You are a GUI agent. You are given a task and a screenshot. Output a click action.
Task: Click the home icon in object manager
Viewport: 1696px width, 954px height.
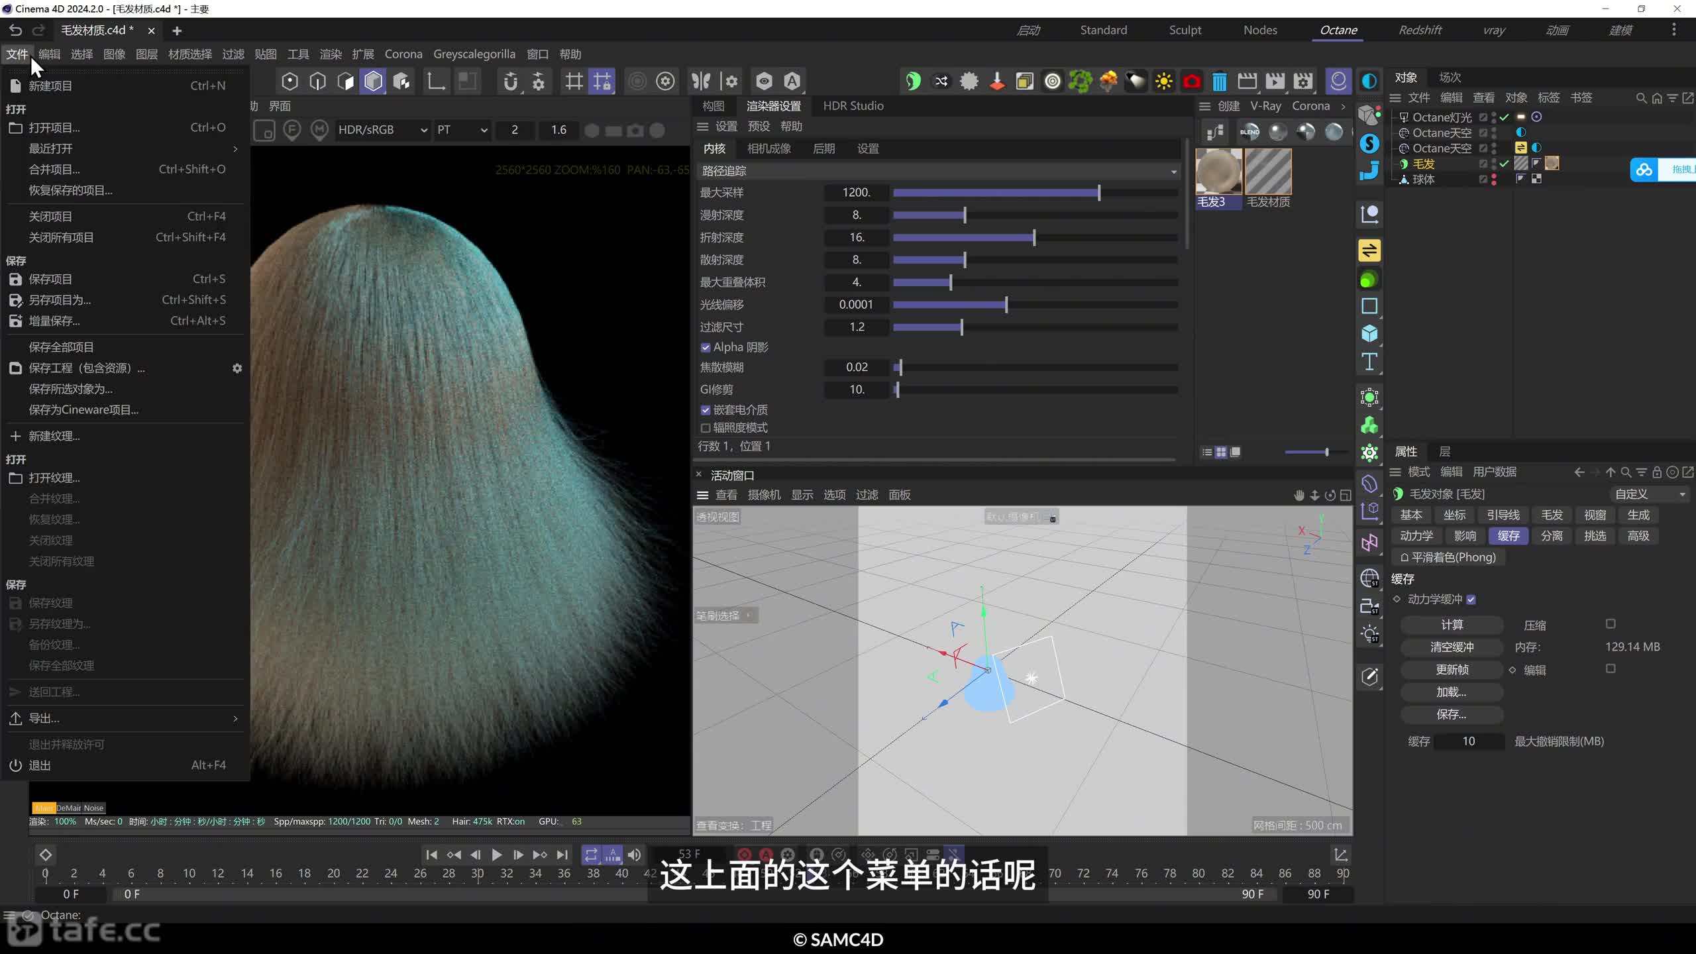tap(1657, 98)
